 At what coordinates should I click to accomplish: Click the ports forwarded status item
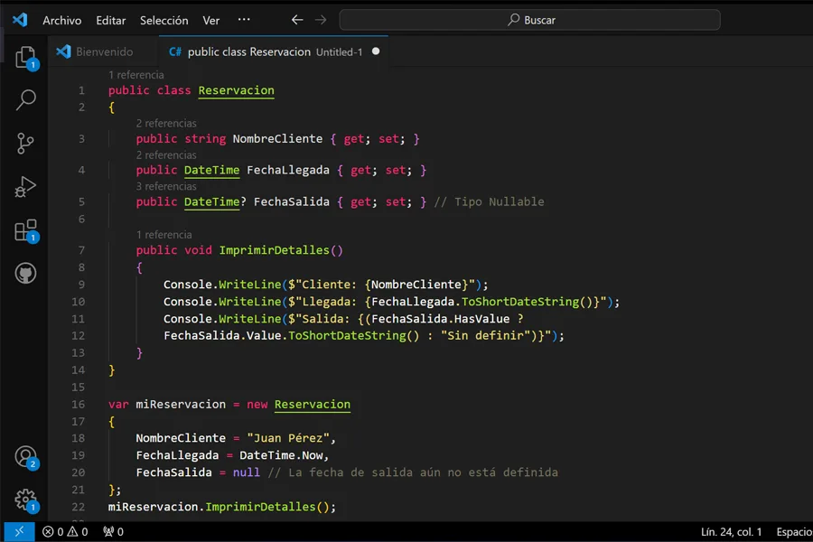[113, 532]
